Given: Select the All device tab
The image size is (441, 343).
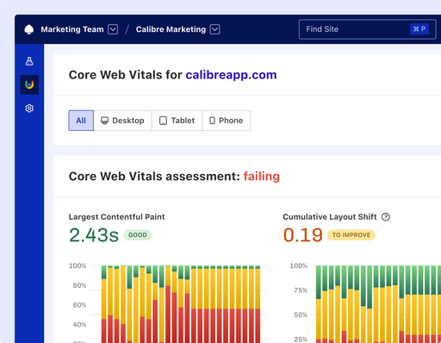Looking at the screenshot, I should [81, 121].
